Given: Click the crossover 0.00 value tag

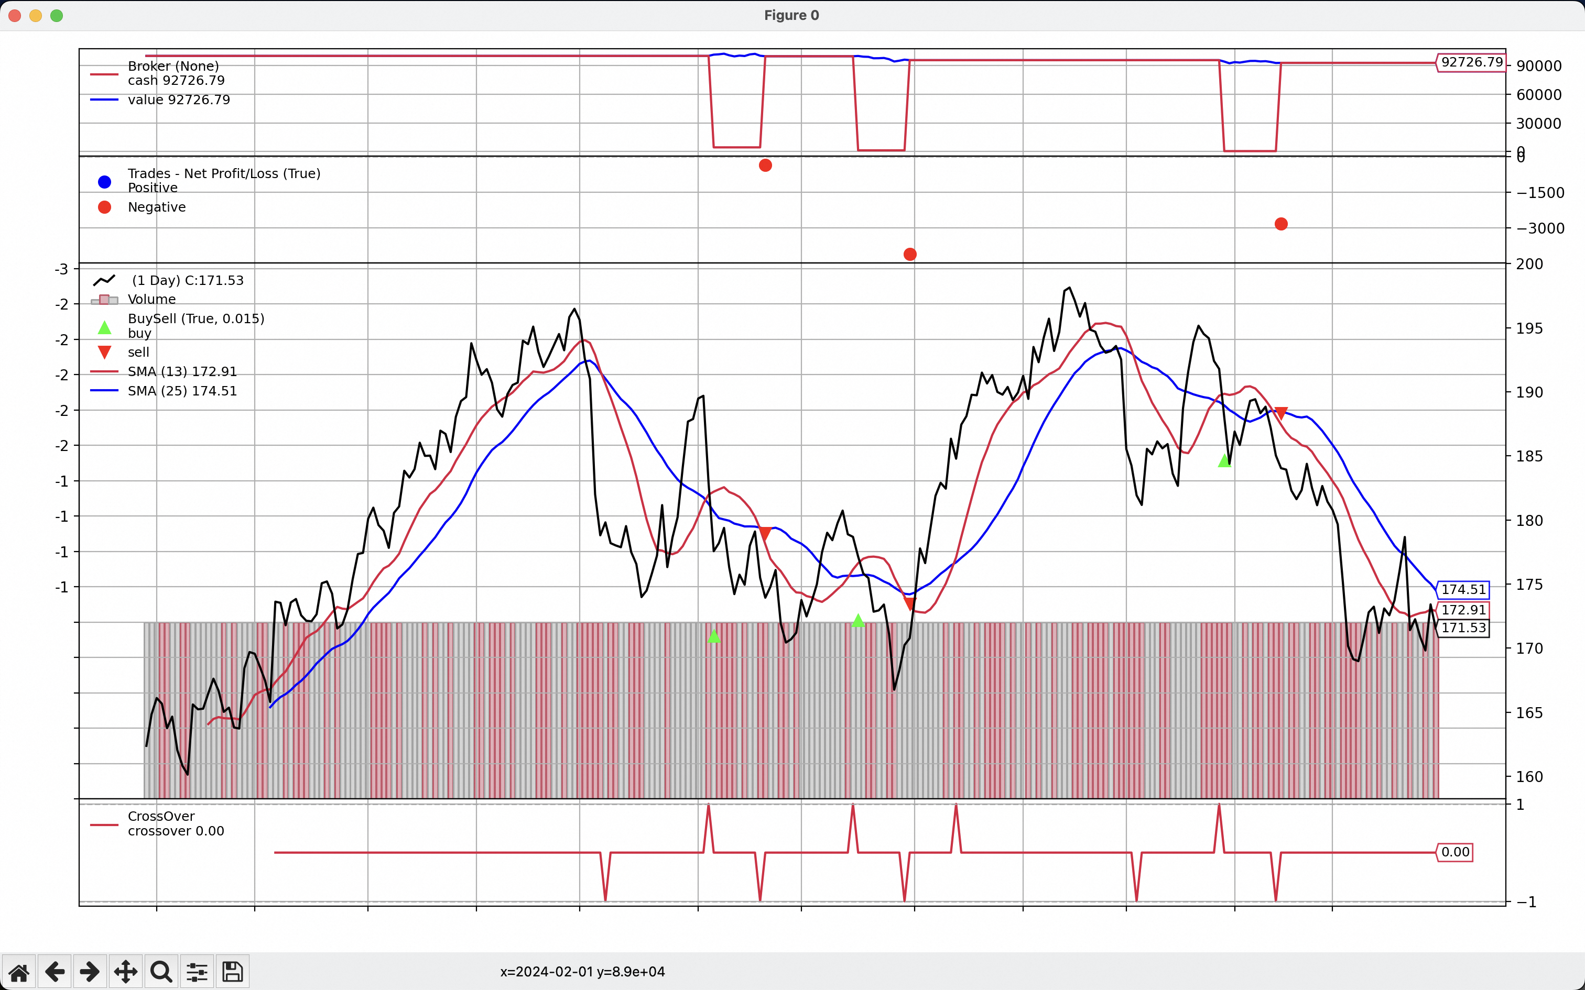Looking at the screenshot, I should pos(1454,852).
